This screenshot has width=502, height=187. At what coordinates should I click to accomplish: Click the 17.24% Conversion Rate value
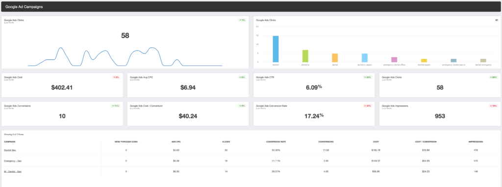314,116
